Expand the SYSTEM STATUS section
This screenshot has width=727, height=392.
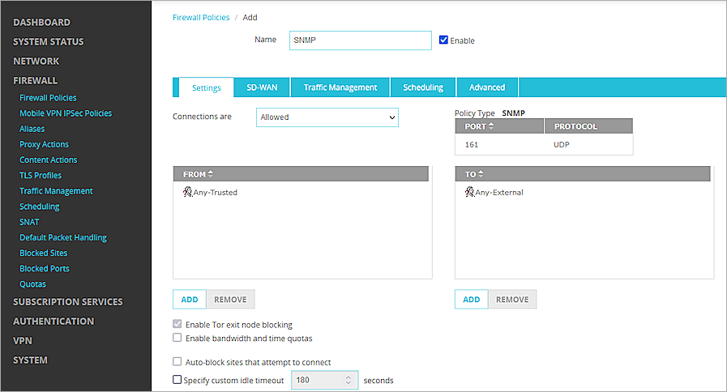[49, 41]
